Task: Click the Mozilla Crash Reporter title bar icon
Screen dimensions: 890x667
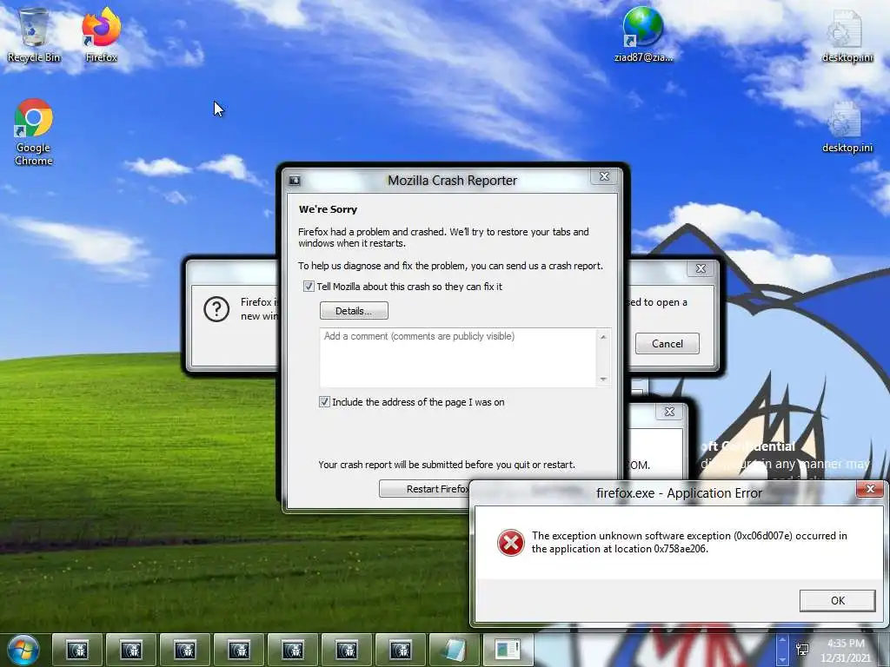Action: click(x=295, y=181)
